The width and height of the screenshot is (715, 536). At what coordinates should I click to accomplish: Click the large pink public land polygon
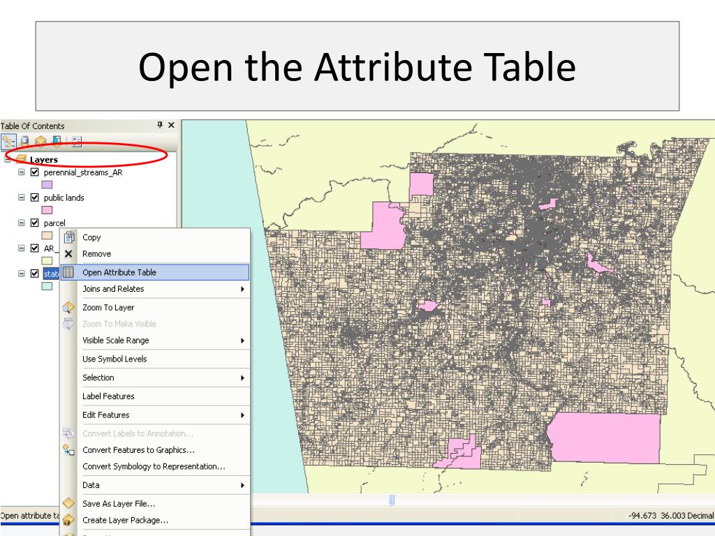pyautogui.click(x=605, y=438)
